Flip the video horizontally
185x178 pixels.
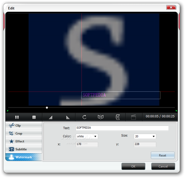click(x=101, y=117)
